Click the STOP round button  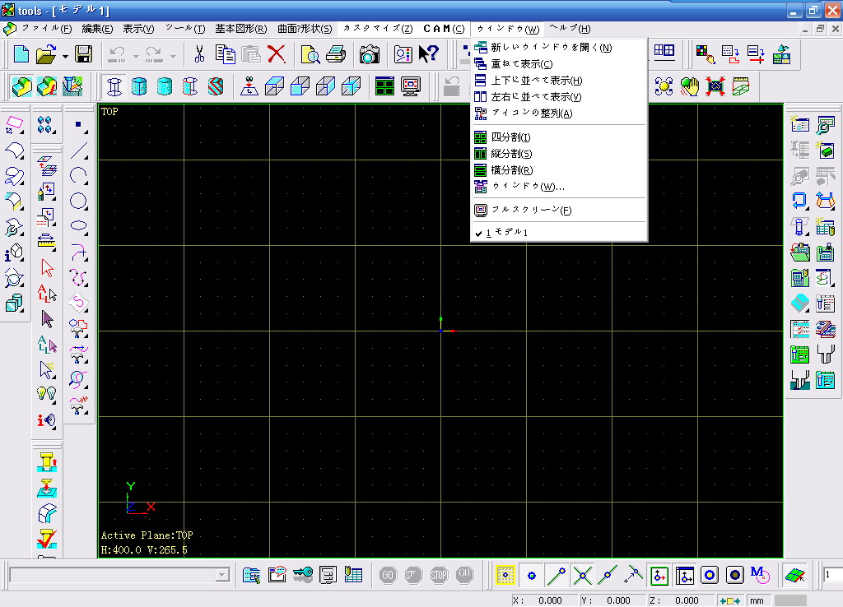439,575
